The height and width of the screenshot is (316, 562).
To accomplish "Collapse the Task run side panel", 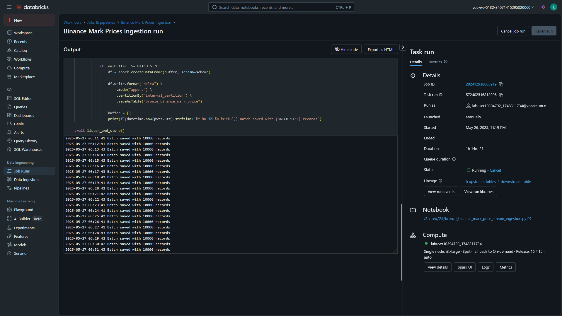I will [403, 47].
